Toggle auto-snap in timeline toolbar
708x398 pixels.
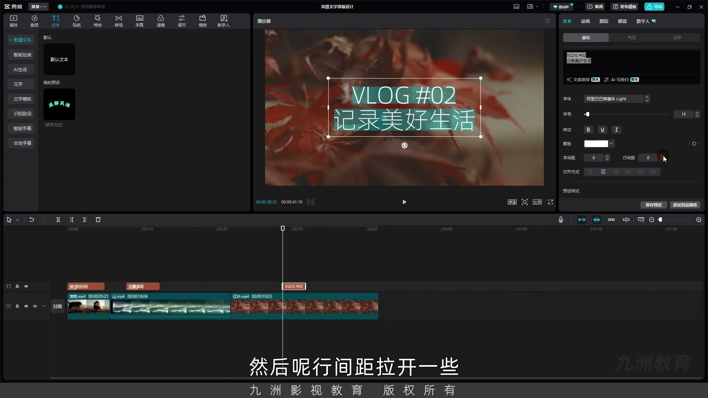click(597, 220)
